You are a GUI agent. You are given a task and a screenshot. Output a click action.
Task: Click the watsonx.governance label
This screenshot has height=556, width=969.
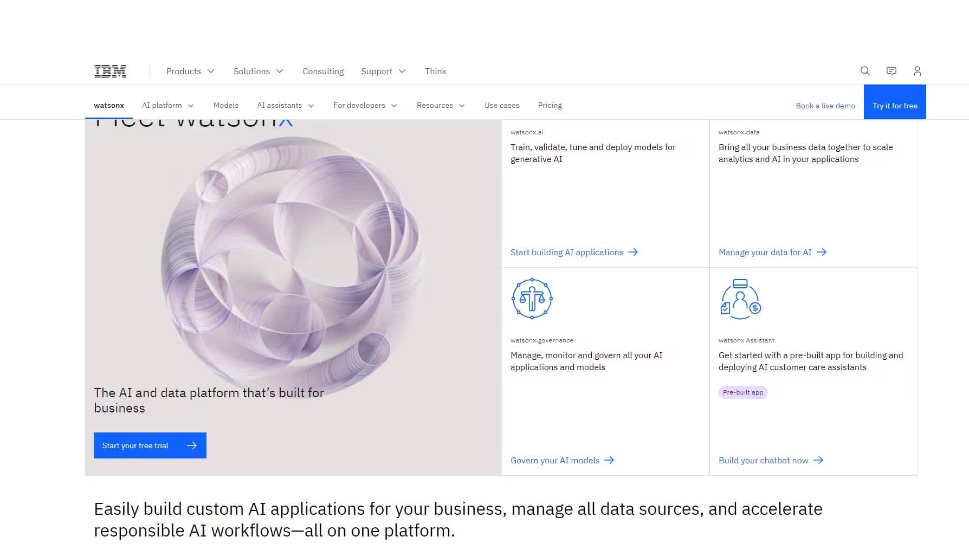[x=542, y=340]
